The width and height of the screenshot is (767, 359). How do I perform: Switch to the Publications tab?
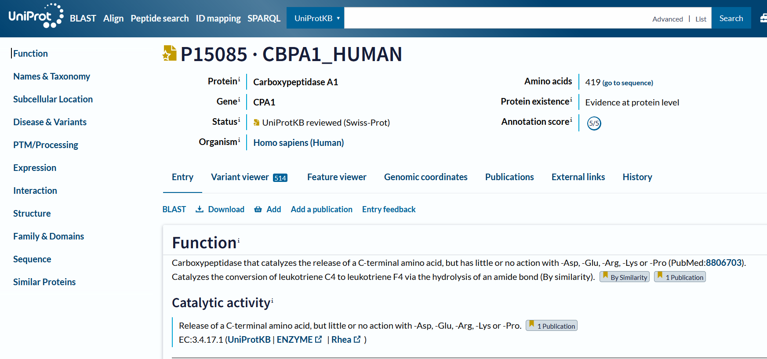509,177
